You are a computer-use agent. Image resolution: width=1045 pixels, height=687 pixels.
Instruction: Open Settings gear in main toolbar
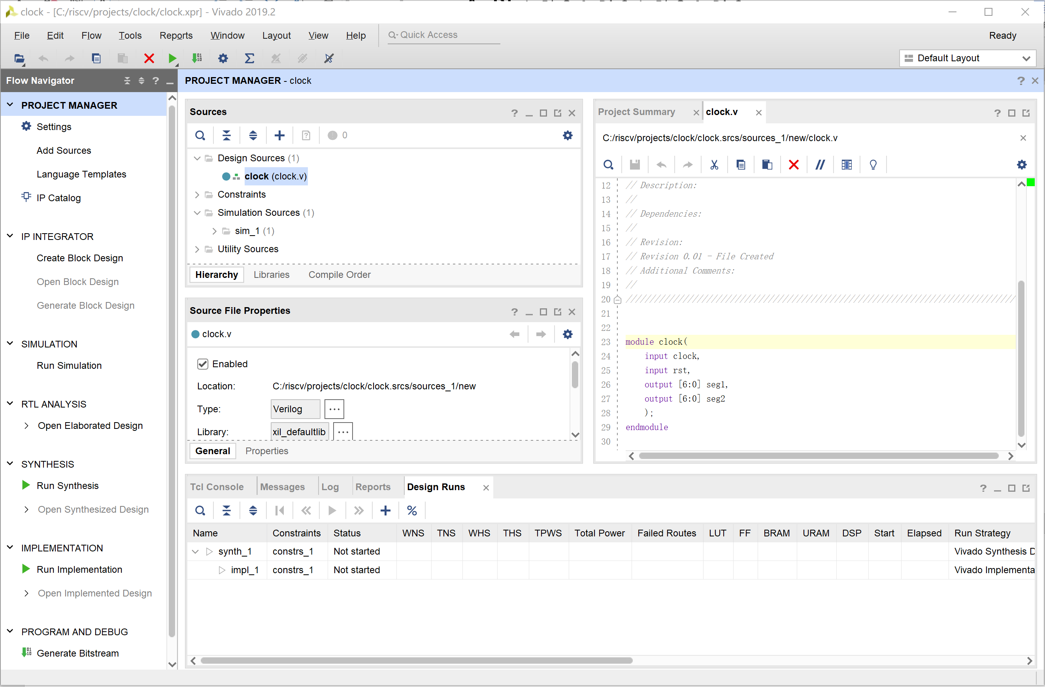(223, 58)
